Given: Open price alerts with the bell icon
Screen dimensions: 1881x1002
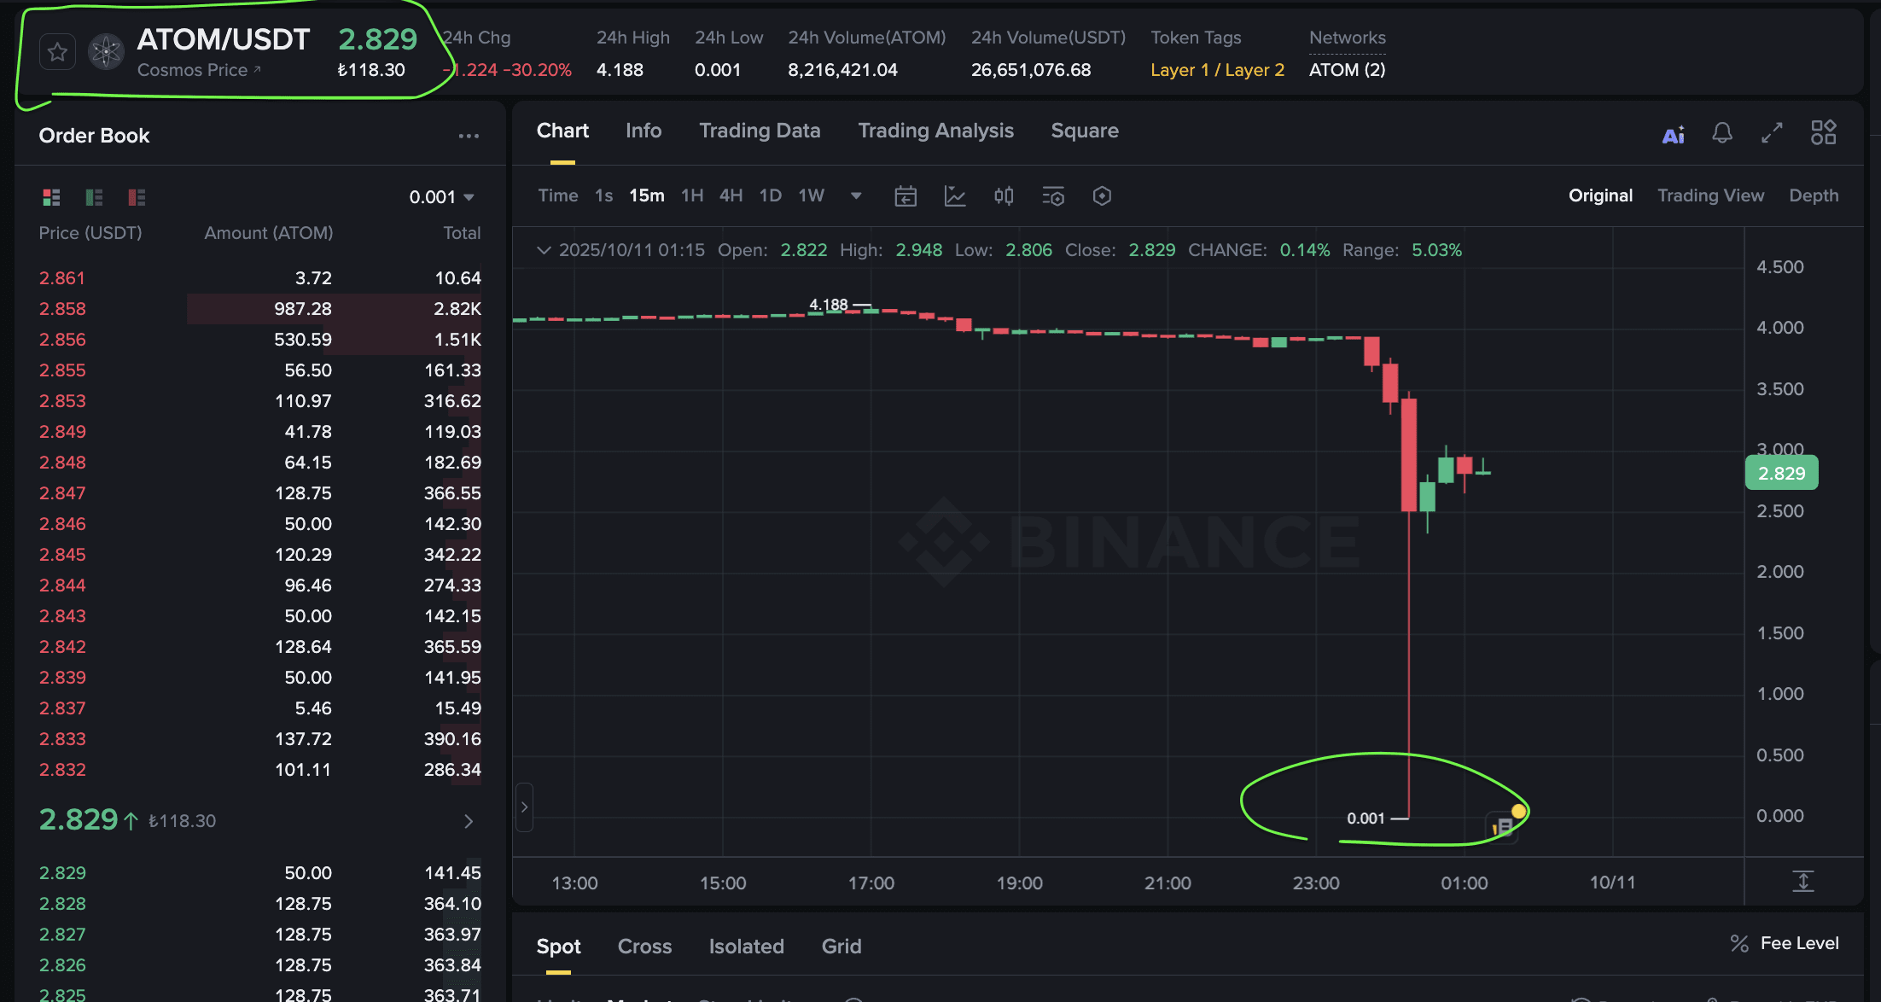Looking at the screenshot, I should [x=1722, y=133].
